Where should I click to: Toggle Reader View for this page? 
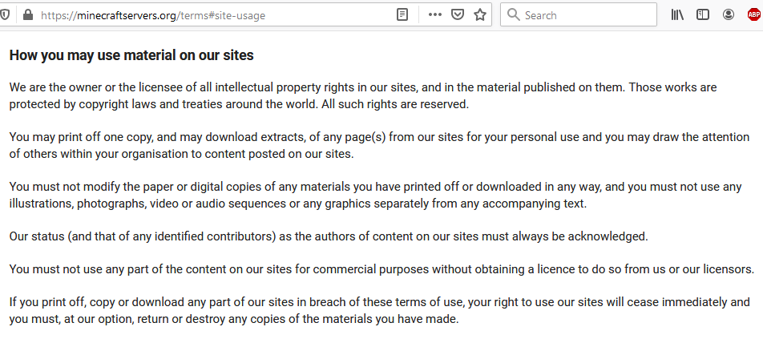click(x=402, y=15)
